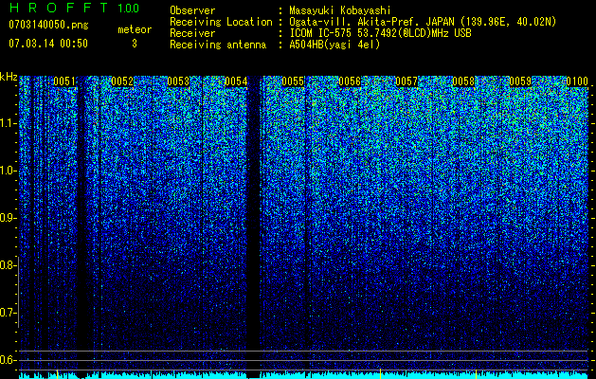Click the Receiving antenna field label

(x=218, y=45)
